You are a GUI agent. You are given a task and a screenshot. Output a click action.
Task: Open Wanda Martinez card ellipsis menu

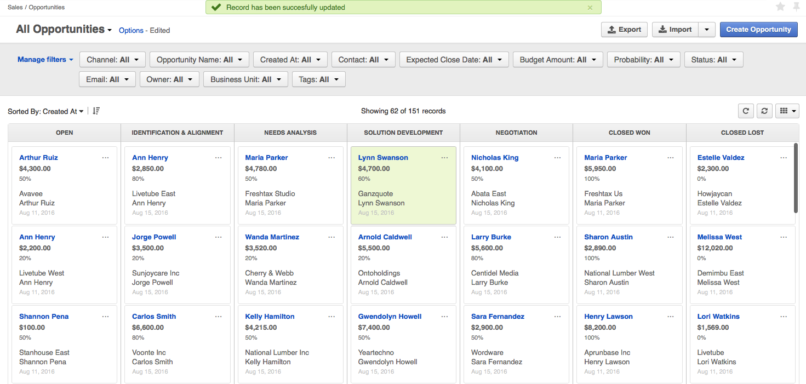pyautogui.click(x=331, y=237)
